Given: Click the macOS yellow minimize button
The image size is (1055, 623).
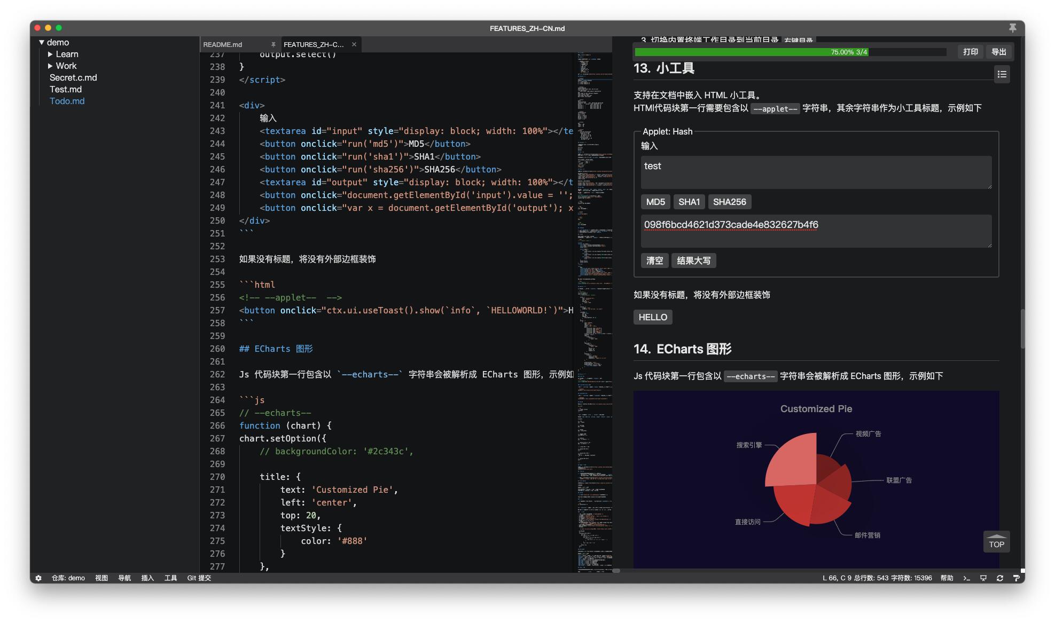Looking at the screenshot, I should [x=48, y=28].
